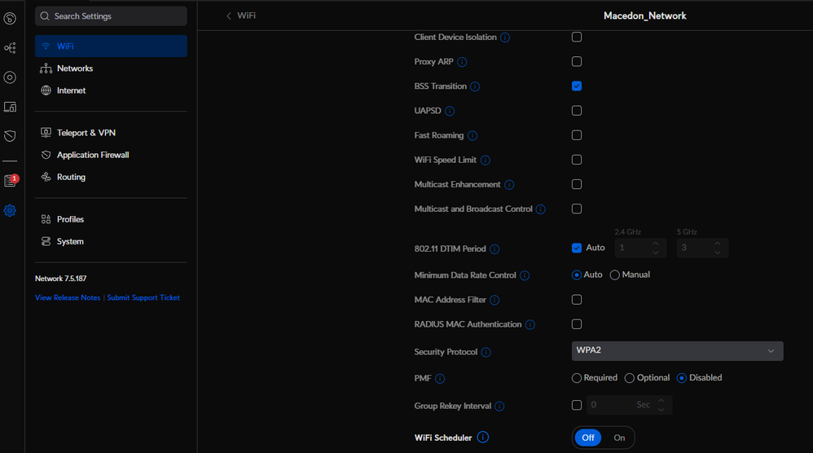This screenshot has height=453, width=813.
Task: Enable the Group Rekey Interval checkbox
Action: pyautogui.click(x=577, y=405)
